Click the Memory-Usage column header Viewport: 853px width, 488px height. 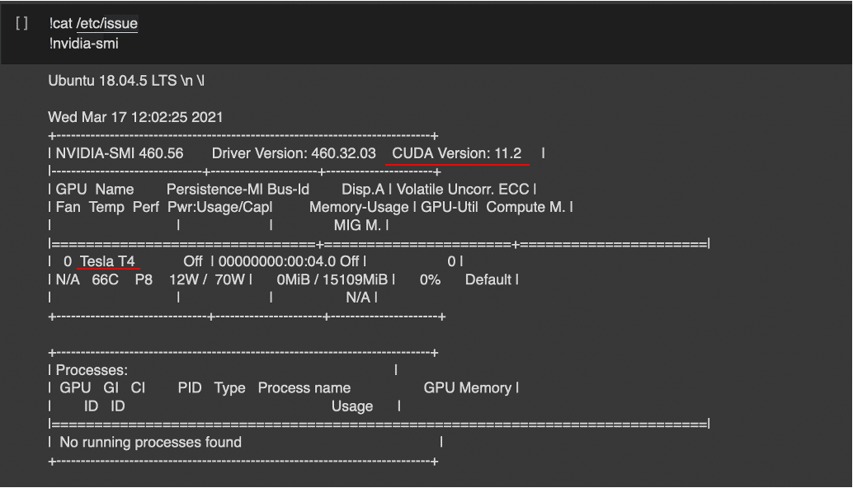pos(359,208)
